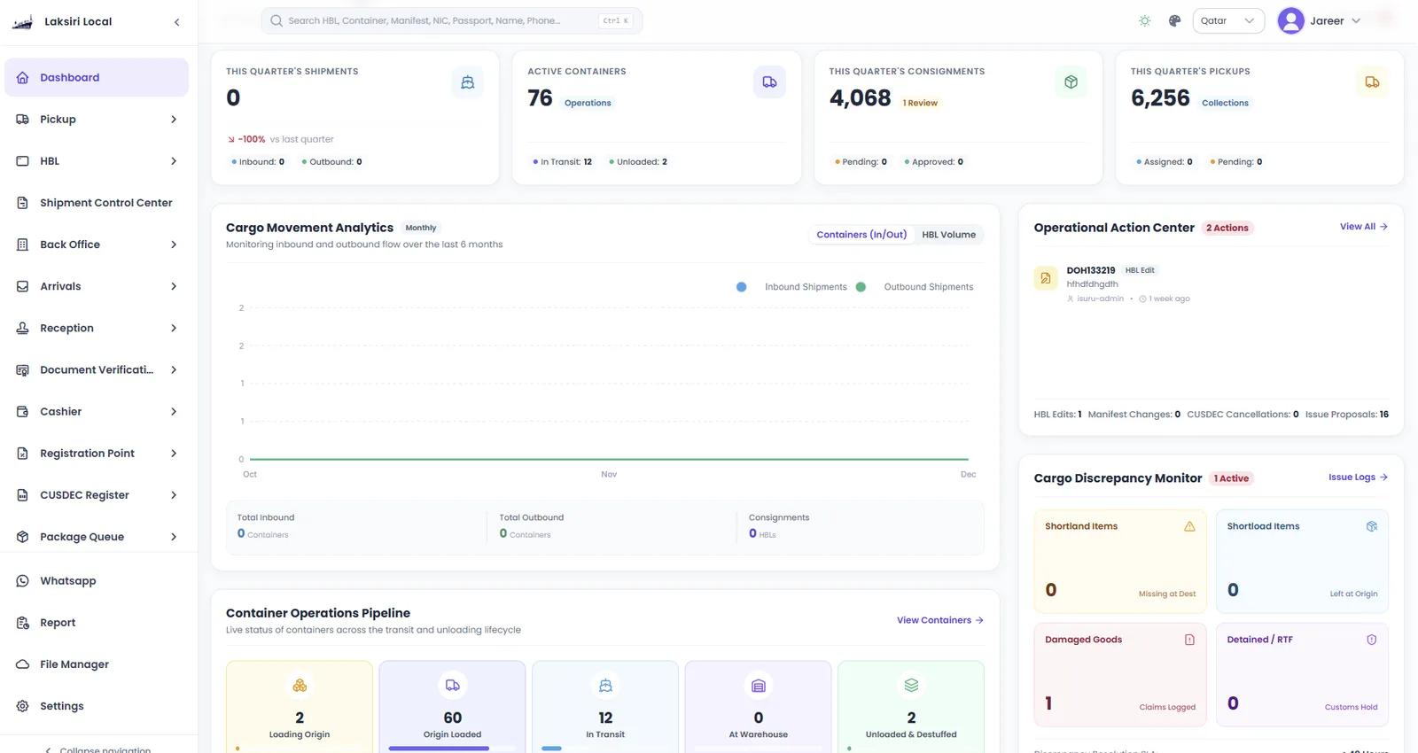
Task: Click the Unloaded & Destuffed layers icon
Action: tap(911, 686)
